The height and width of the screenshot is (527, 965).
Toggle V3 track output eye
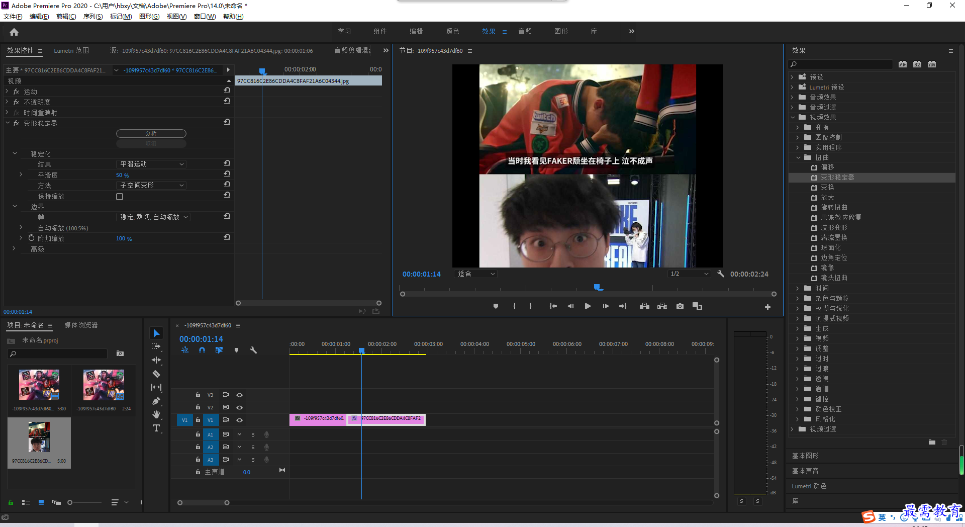point(240,395)
